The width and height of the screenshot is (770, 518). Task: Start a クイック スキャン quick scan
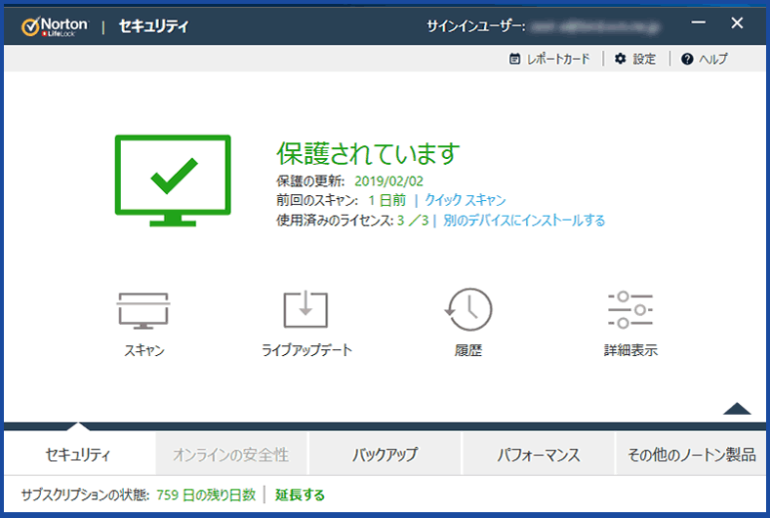[466, 200]
